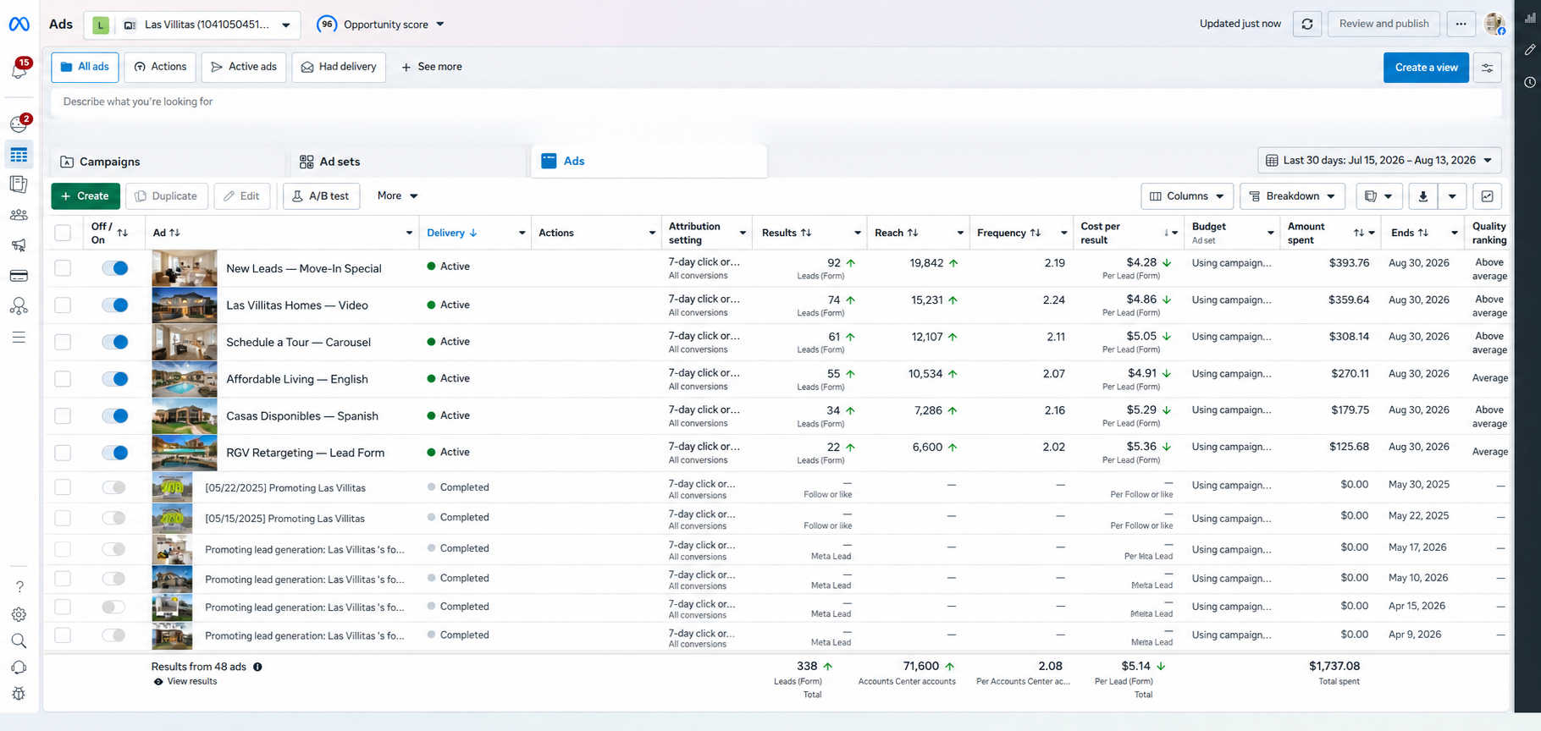
Task: Open the reports dropdown beside Breakdown
Action: (x=1378, y=196)
